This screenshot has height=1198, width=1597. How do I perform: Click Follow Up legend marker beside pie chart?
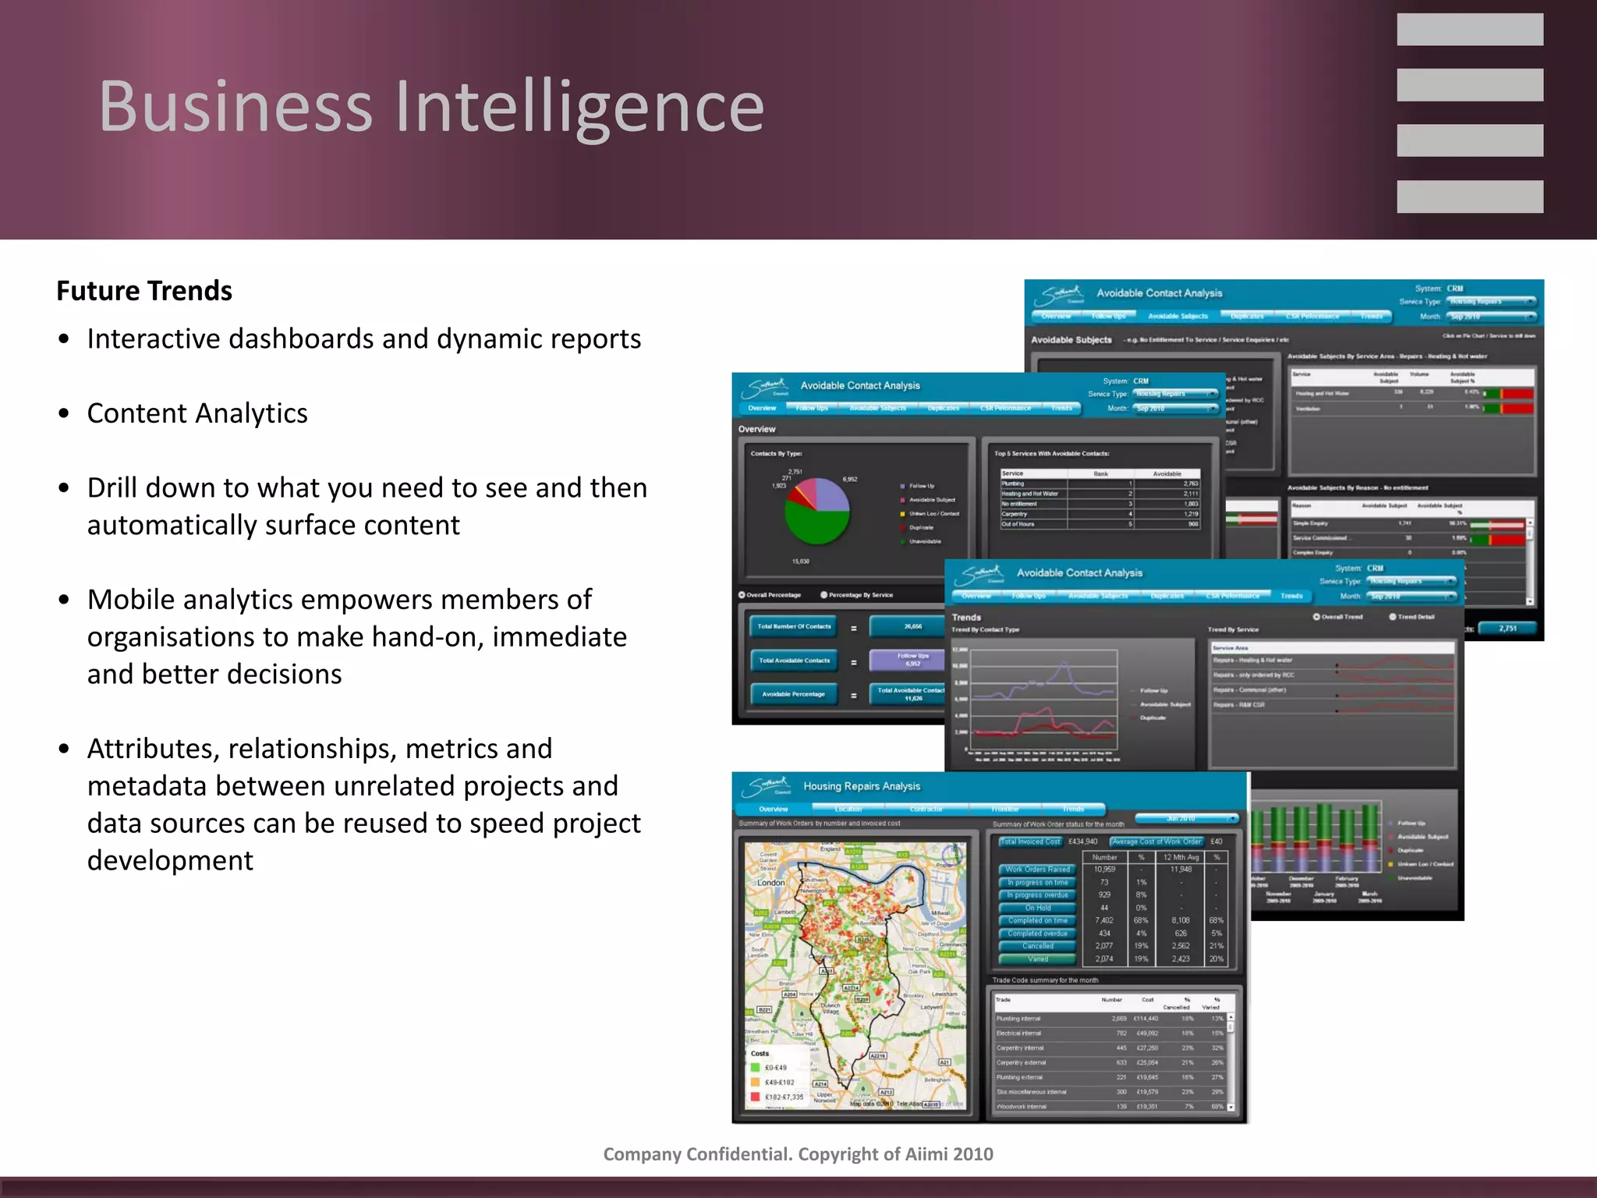coord(903,486)
